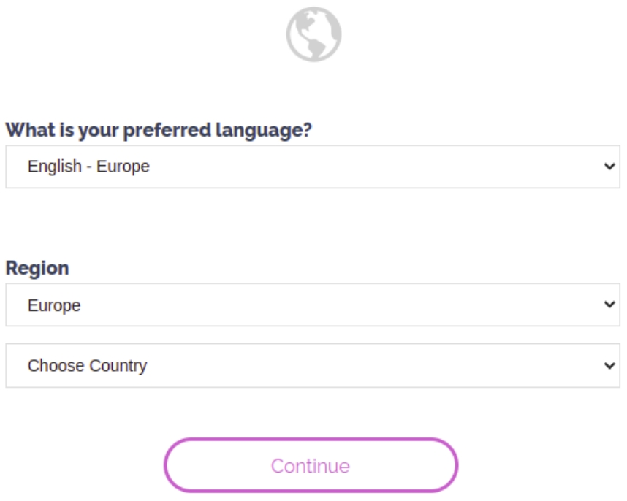
Task: Click the world globe image at top
Action: [313, 34]
